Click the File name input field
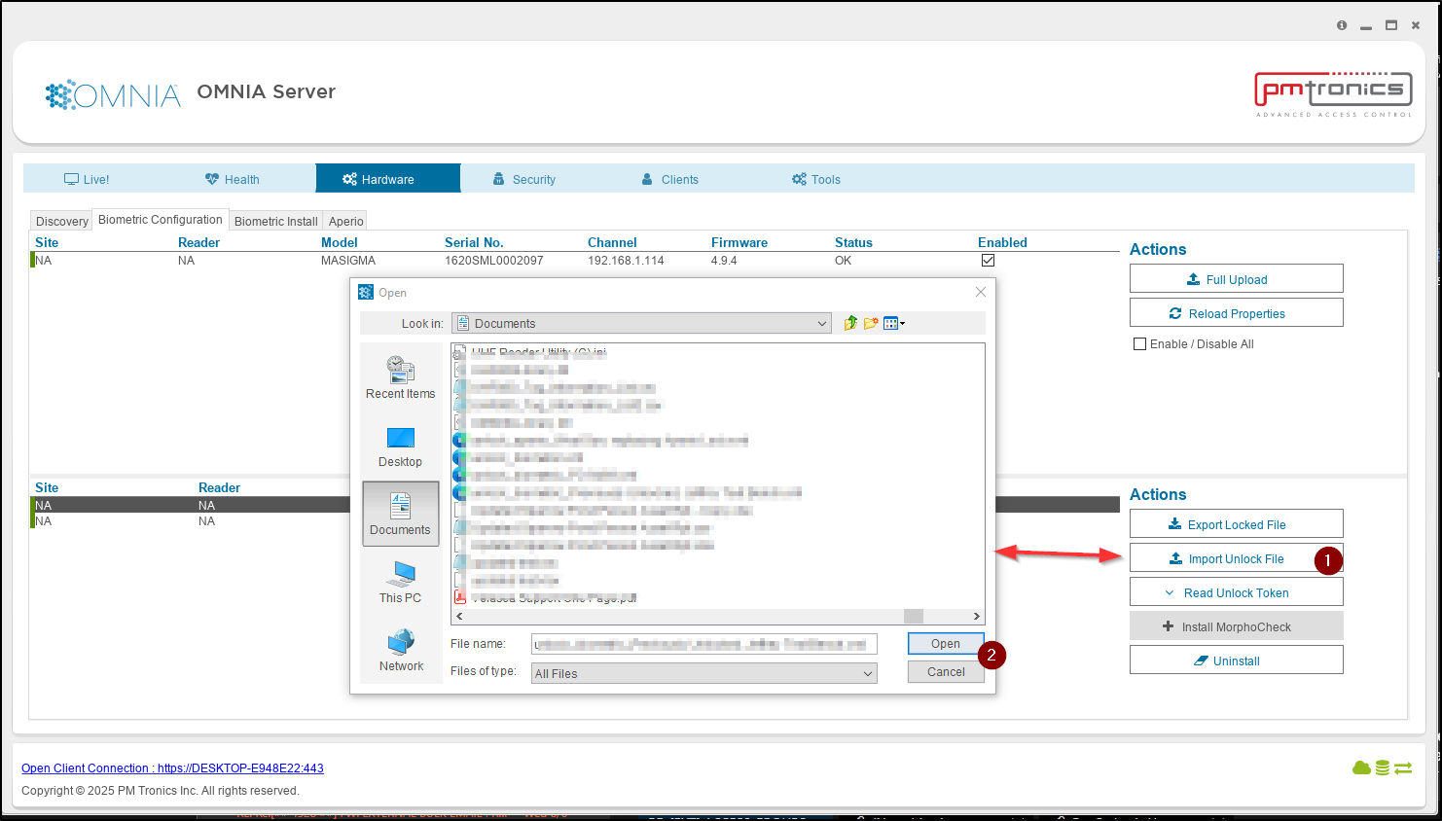Viewport: 1442px width, 821px height. (704, 644)
